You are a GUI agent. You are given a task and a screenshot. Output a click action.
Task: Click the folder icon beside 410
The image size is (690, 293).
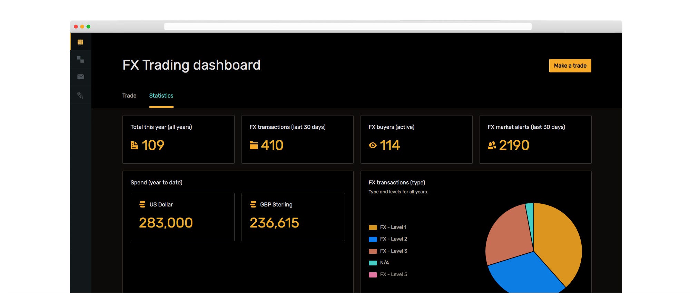(254, 145)
